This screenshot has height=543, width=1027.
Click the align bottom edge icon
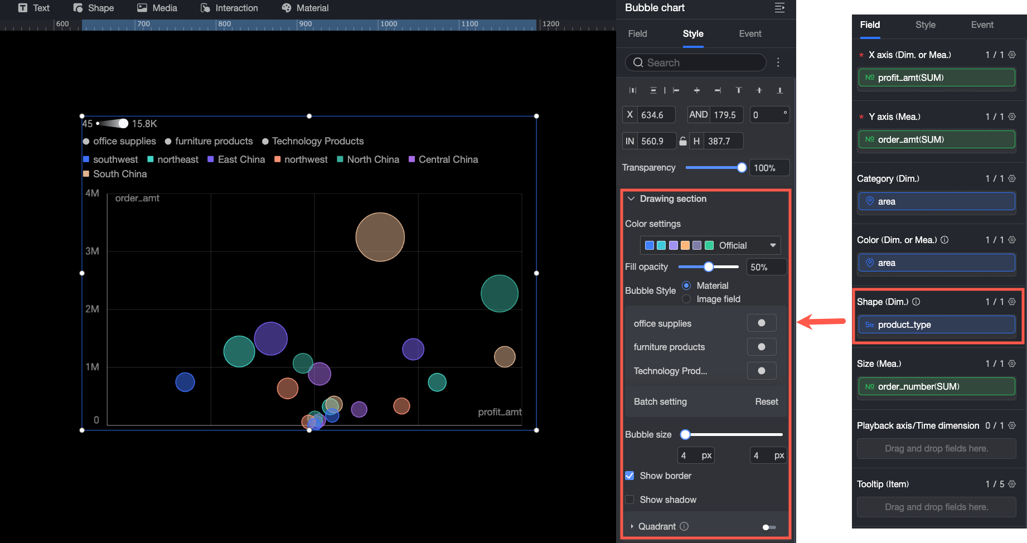[x=779, y=90]
